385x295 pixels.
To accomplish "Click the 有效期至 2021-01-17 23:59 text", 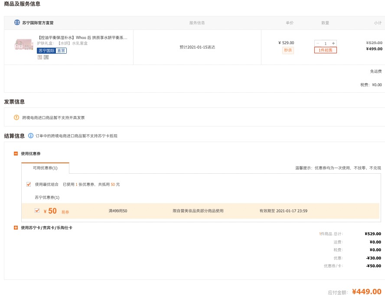I will coord(284,211).
